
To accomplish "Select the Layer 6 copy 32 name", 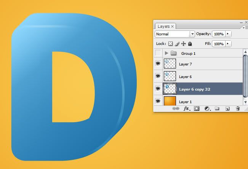I will (195, 89).
